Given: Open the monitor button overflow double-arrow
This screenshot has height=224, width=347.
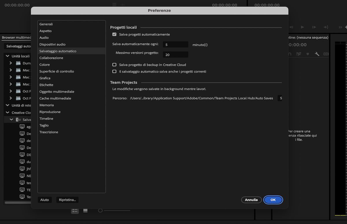Looking at the screenshot, I should (340, 27).
